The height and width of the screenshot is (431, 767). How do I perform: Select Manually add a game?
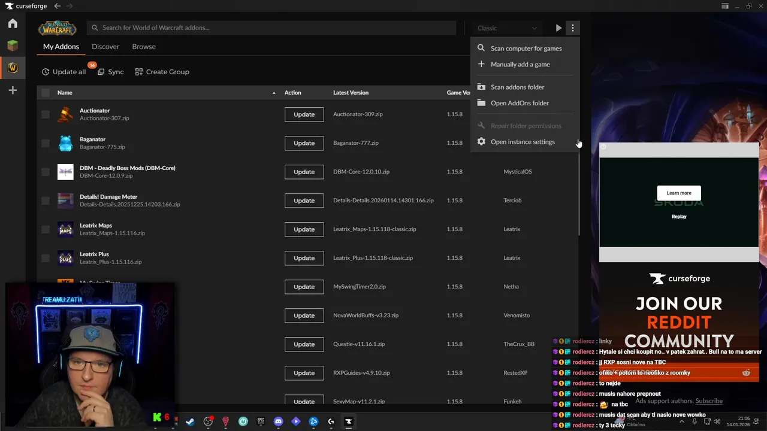(525, 64)
